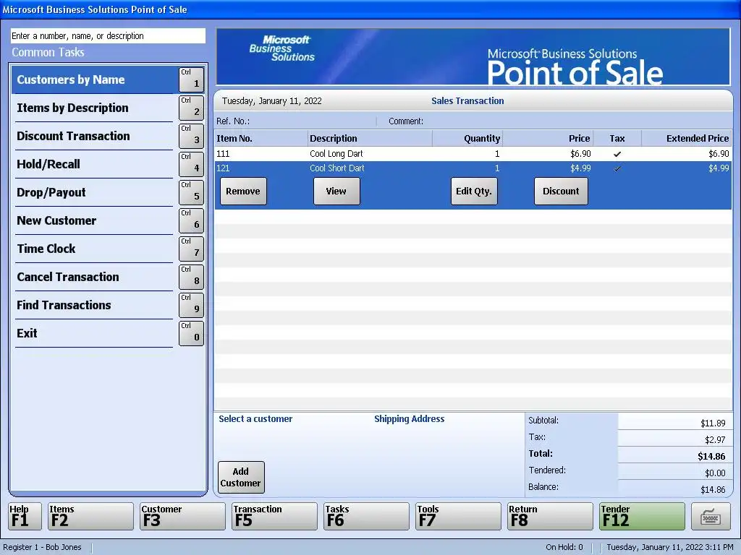Click the View button for selected item
The width and height of the screenshot is (741, 555).
pos(336,191)
